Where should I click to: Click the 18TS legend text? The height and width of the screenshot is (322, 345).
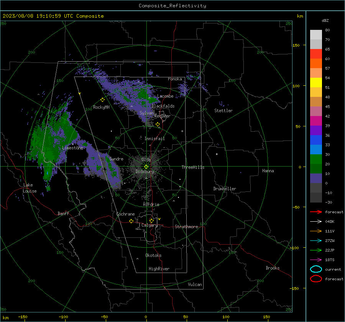330,260
